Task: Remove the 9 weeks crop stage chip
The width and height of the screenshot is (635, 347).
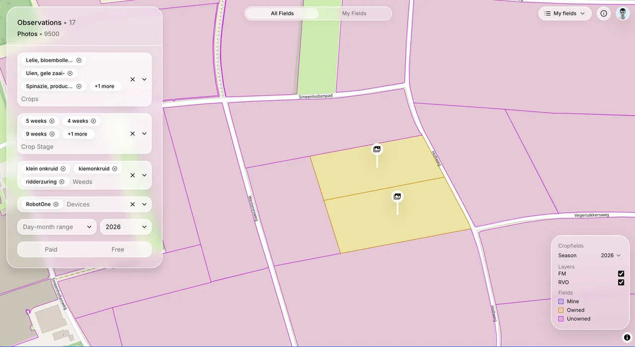Action: pos(52,134)
